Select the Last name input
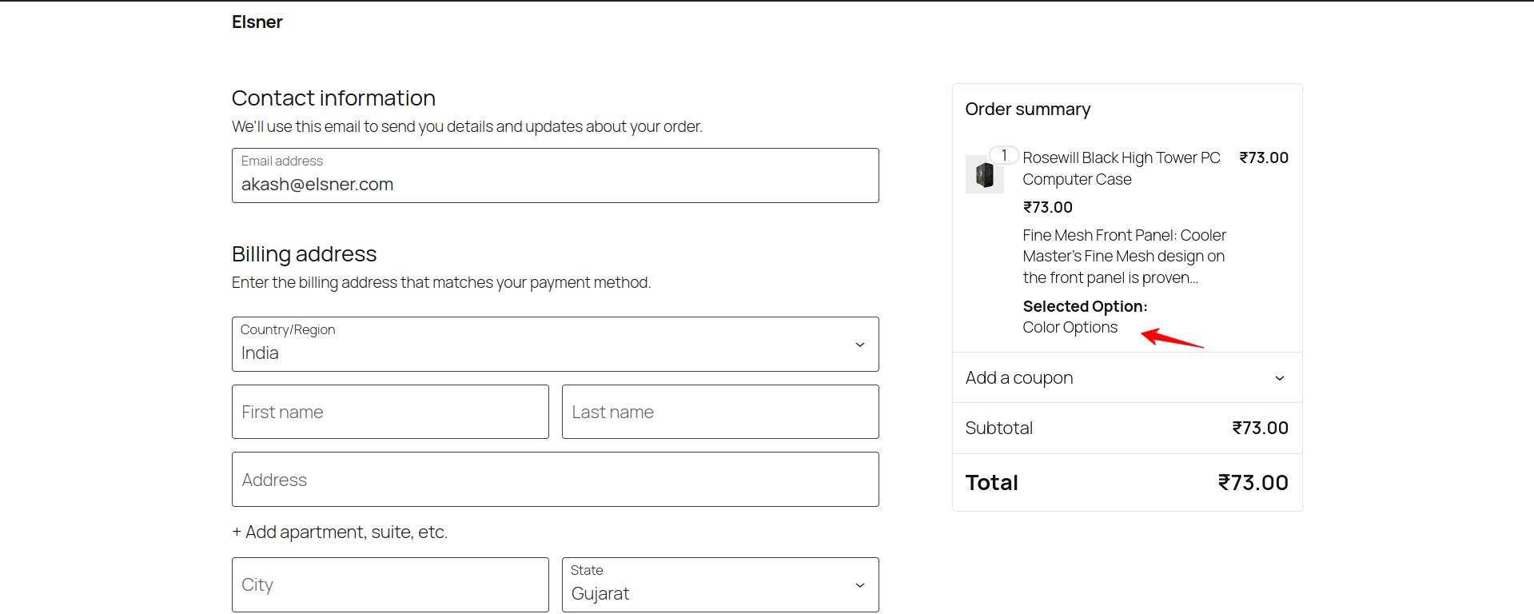This screenshot has height=614, width=1534. coord(719,413)
